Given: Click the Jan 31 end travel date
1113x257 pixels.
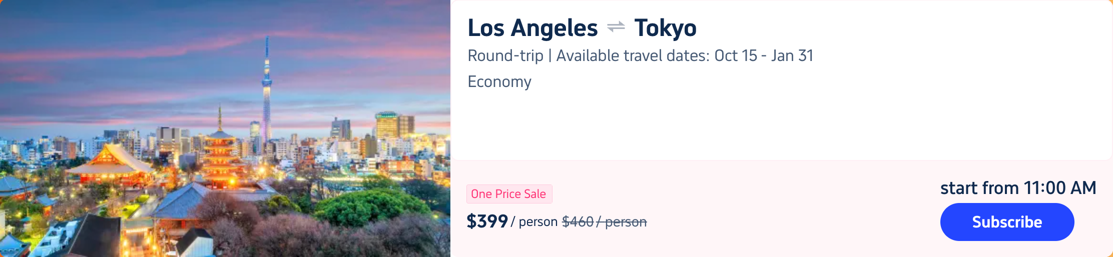Looking at the screenshot, I should coord(792,55).
